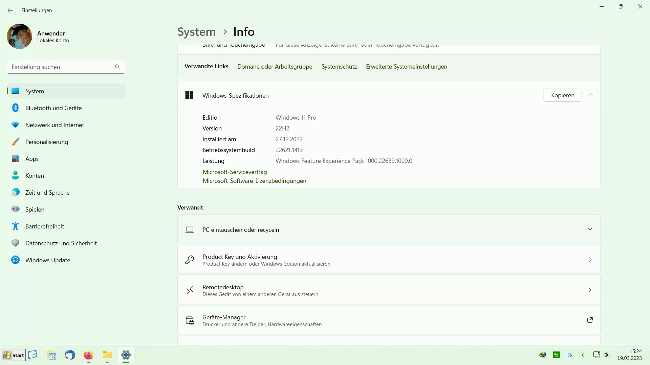Click the Barrierefreiheit accessibility icon
This screenshot has width=650, height=365.
coord(15,226)
